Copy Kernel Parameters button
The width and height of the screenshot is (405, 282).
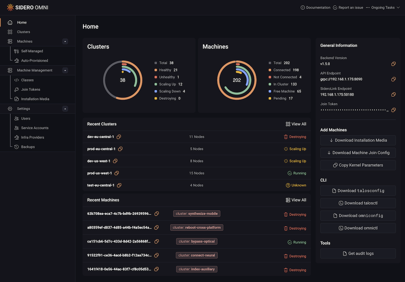pos(358,165)
